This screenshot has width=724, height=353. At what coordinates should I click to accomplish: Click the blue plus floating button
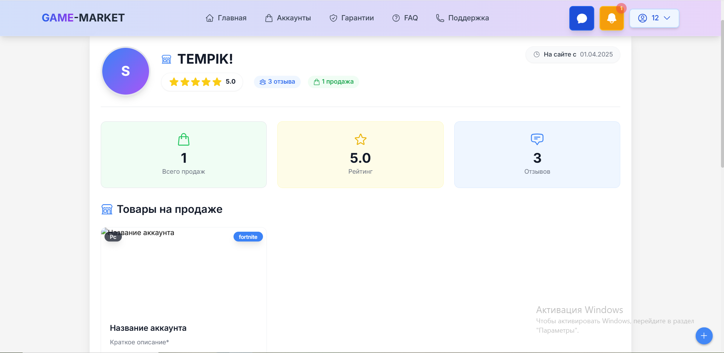point(704,336)
